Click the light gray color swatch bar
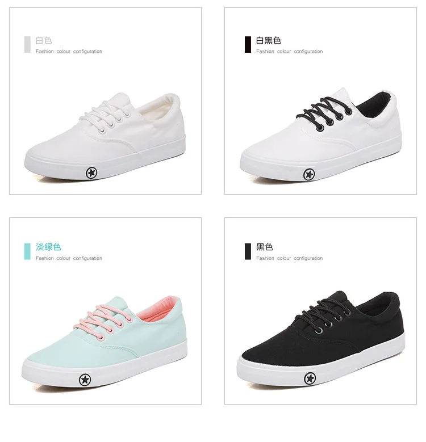Viewport: 426px width, 442px height. pos(27,44)
